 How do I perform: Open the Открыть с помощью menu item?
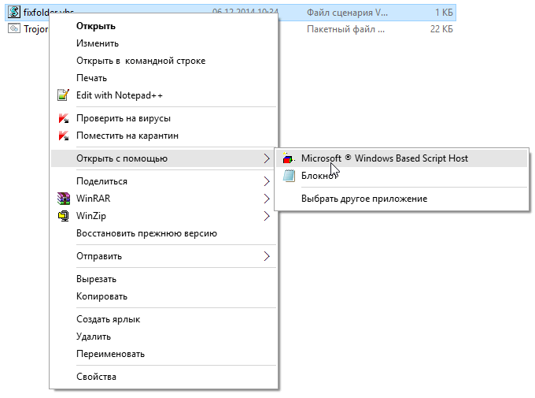coord(164,158)
